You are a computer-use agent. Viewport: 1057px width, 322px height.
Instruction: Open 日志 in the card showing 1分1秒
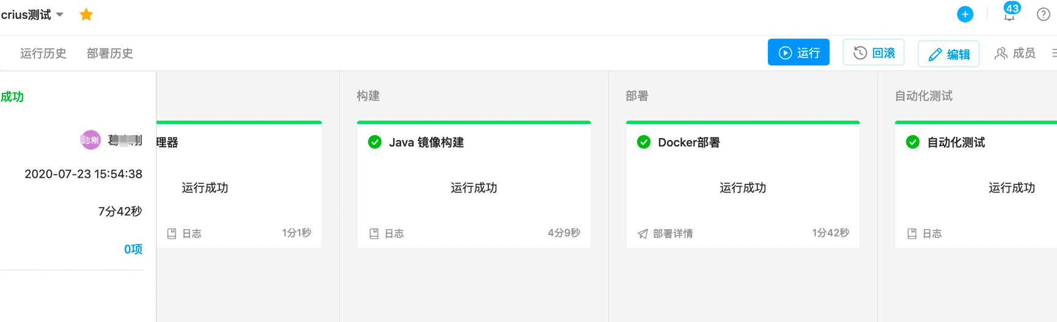point(184,233)
